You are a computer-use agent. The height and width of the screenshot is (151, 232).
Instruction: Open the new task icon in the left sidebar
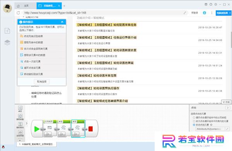pos(7,31)
